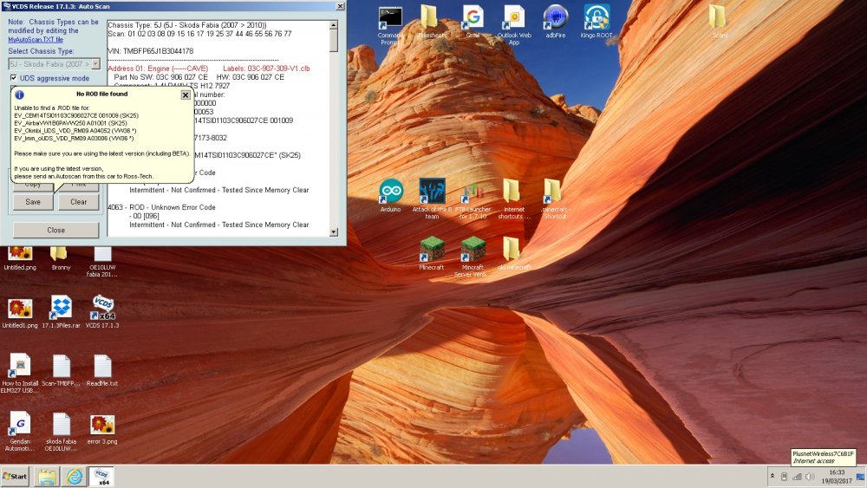Click the battery power tray icon

pos(784,477)
